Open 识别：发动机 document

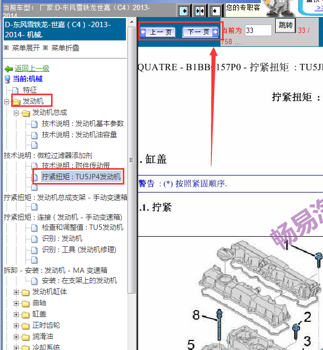click(62, 238)
